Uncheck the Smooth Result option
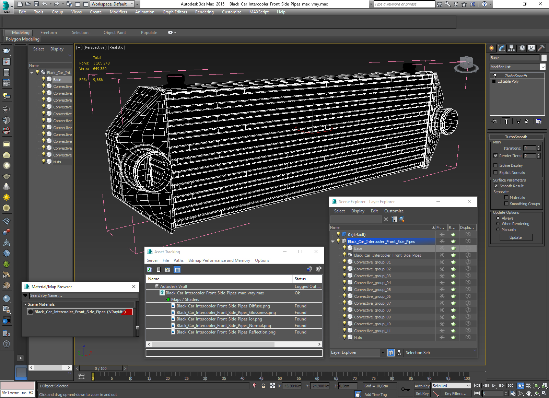The width and height of the screenshot is (549, 398). (496, 186)
